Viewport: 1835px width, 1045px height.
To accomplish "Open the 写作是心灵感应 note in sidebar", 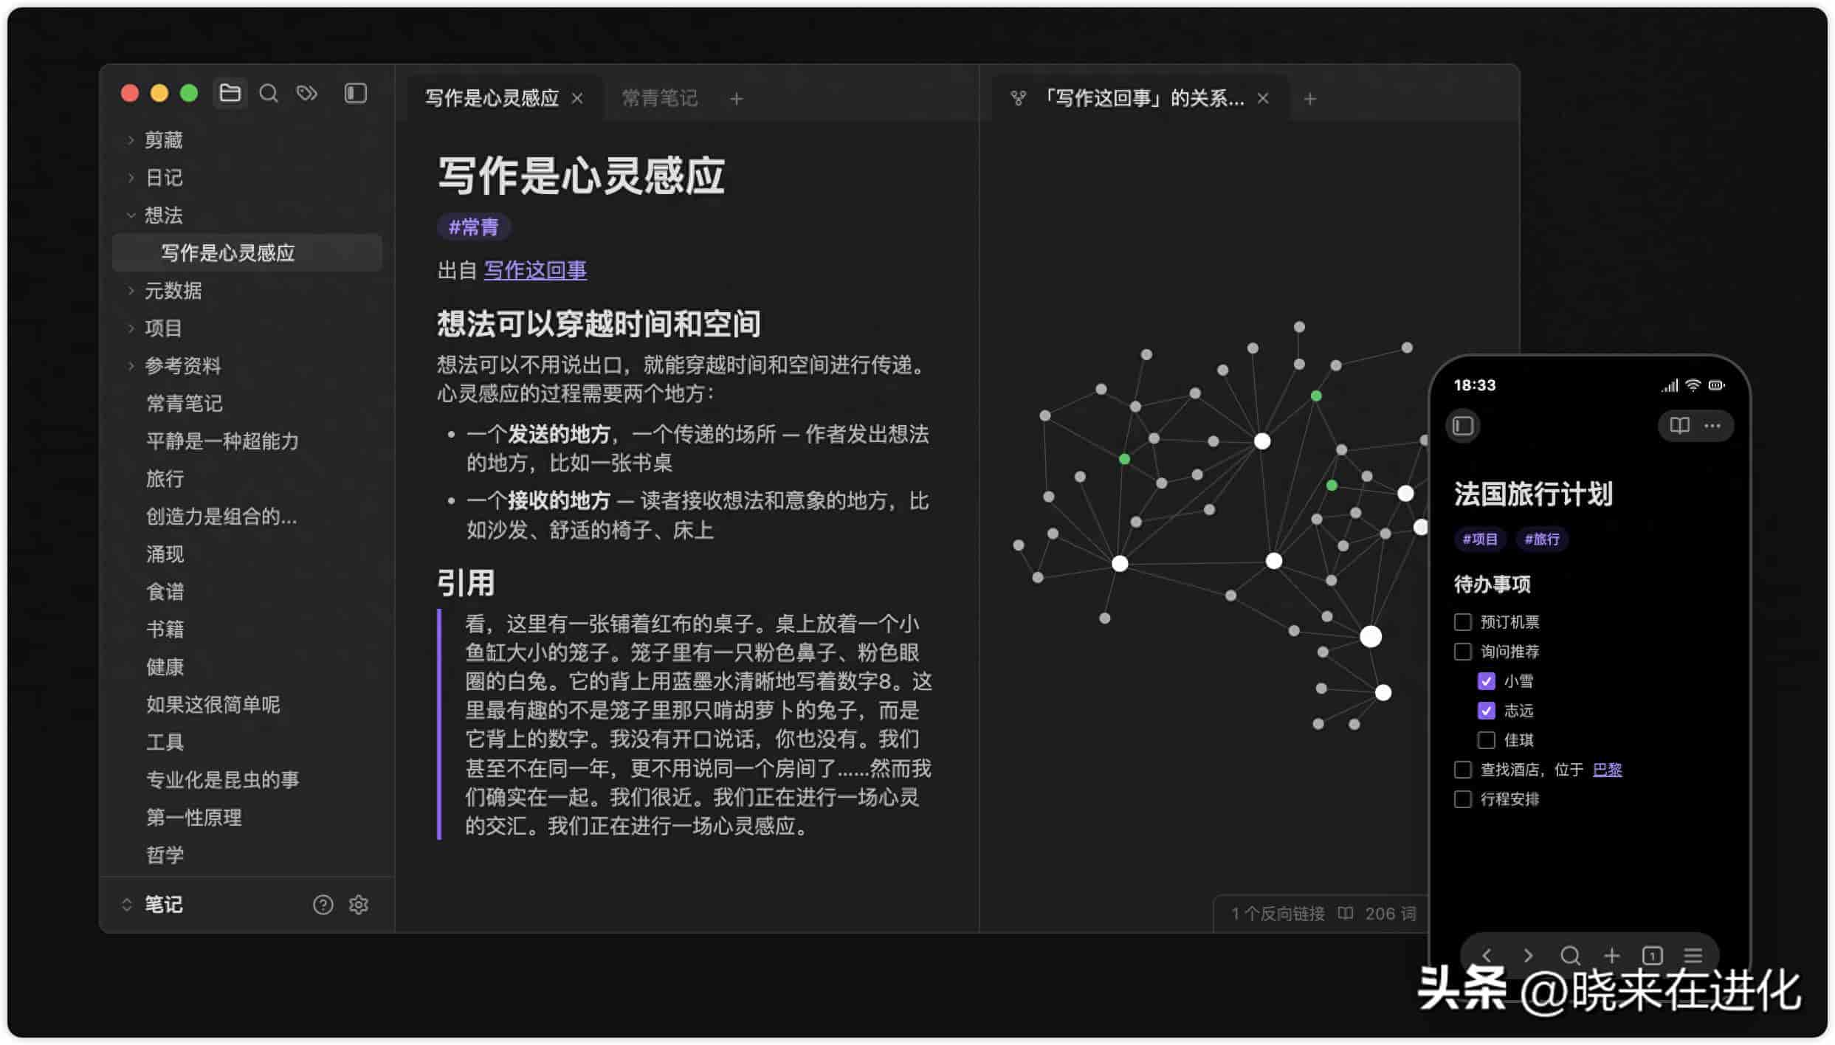I will [247, 252].
